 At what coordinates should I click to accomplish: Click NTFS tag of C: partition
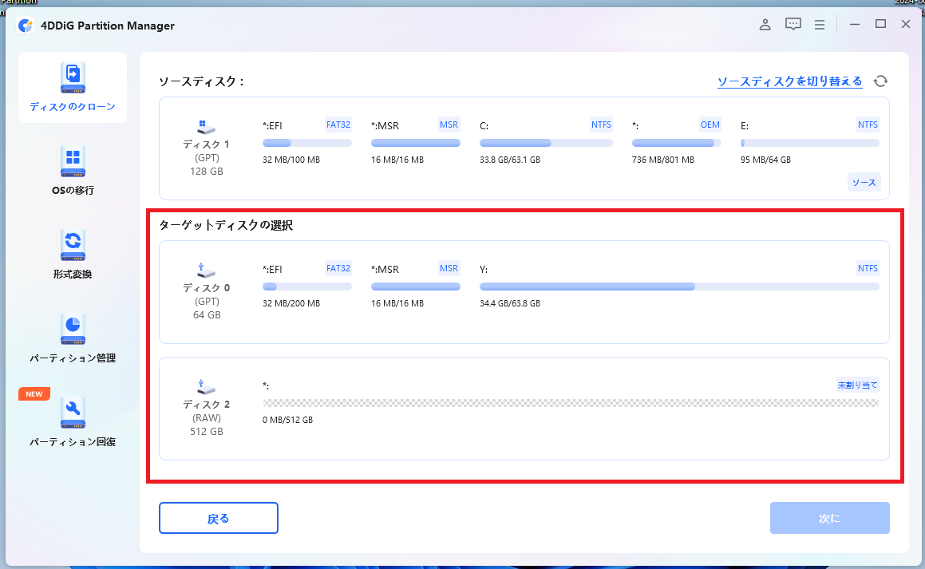tap(601, 124)
